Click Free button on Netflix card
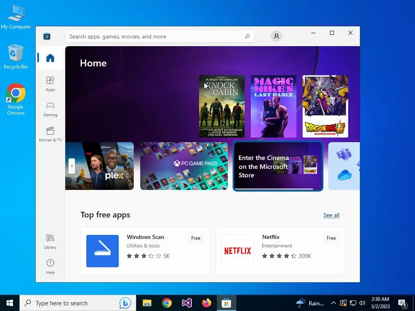 (331, 238)
